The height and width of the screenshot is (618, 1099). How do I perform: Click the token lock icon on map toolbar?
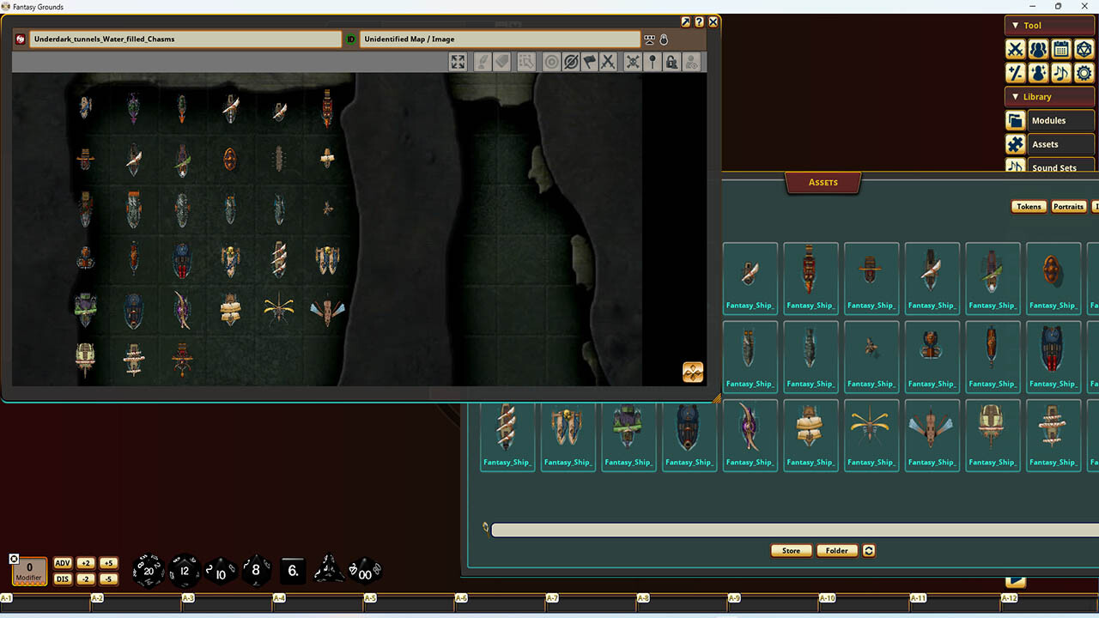pyautogui.click(x=672, y=61)
